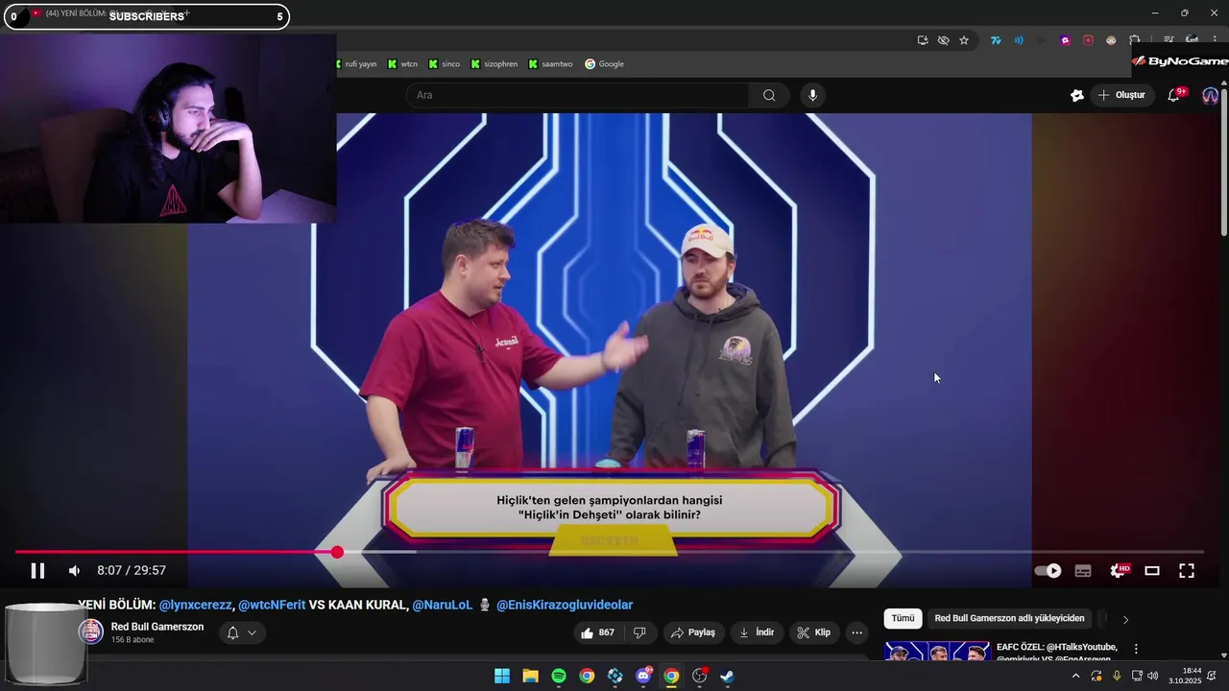This screenshot has height=691, width=1229.
Task: Open YouTube notifications bell
Action: (x=1173, y=95)
